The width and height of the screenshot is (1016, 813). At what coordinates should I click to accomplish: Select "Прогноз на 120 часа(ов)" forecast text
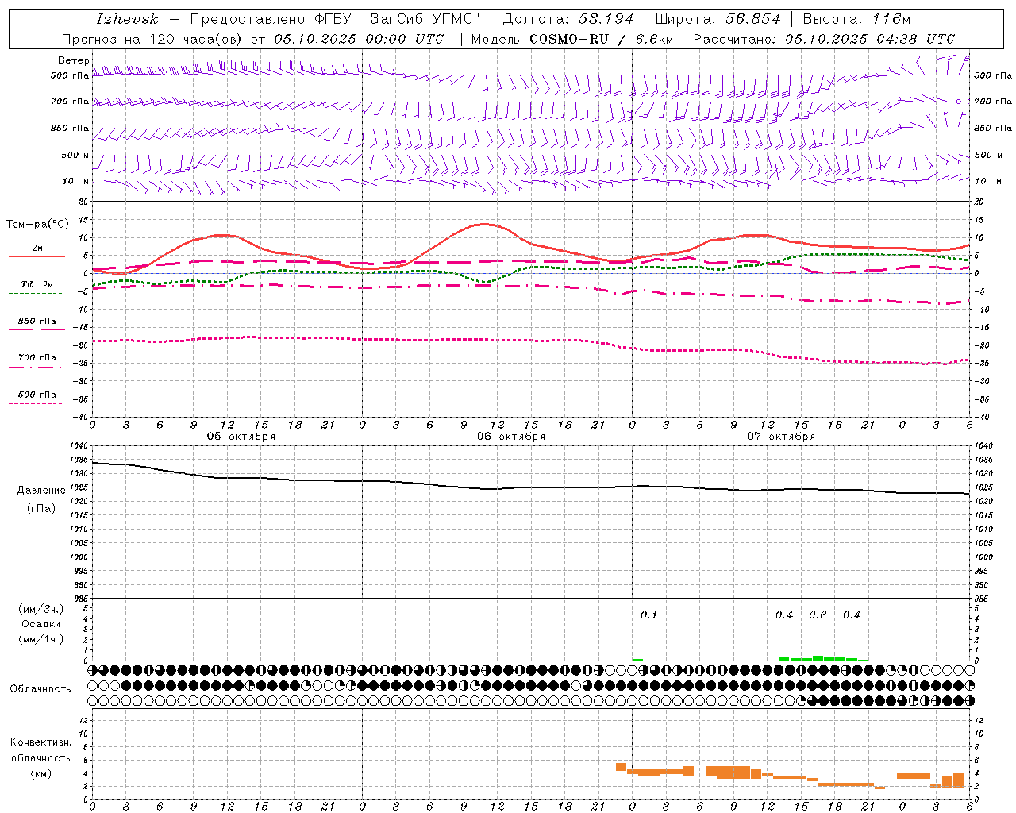click(153, 39)
